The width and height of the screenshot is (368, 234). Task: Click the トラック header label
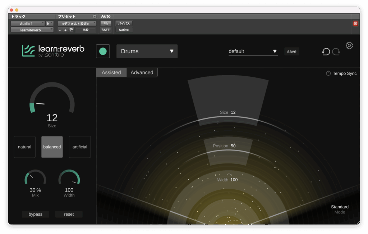(18, 17)
